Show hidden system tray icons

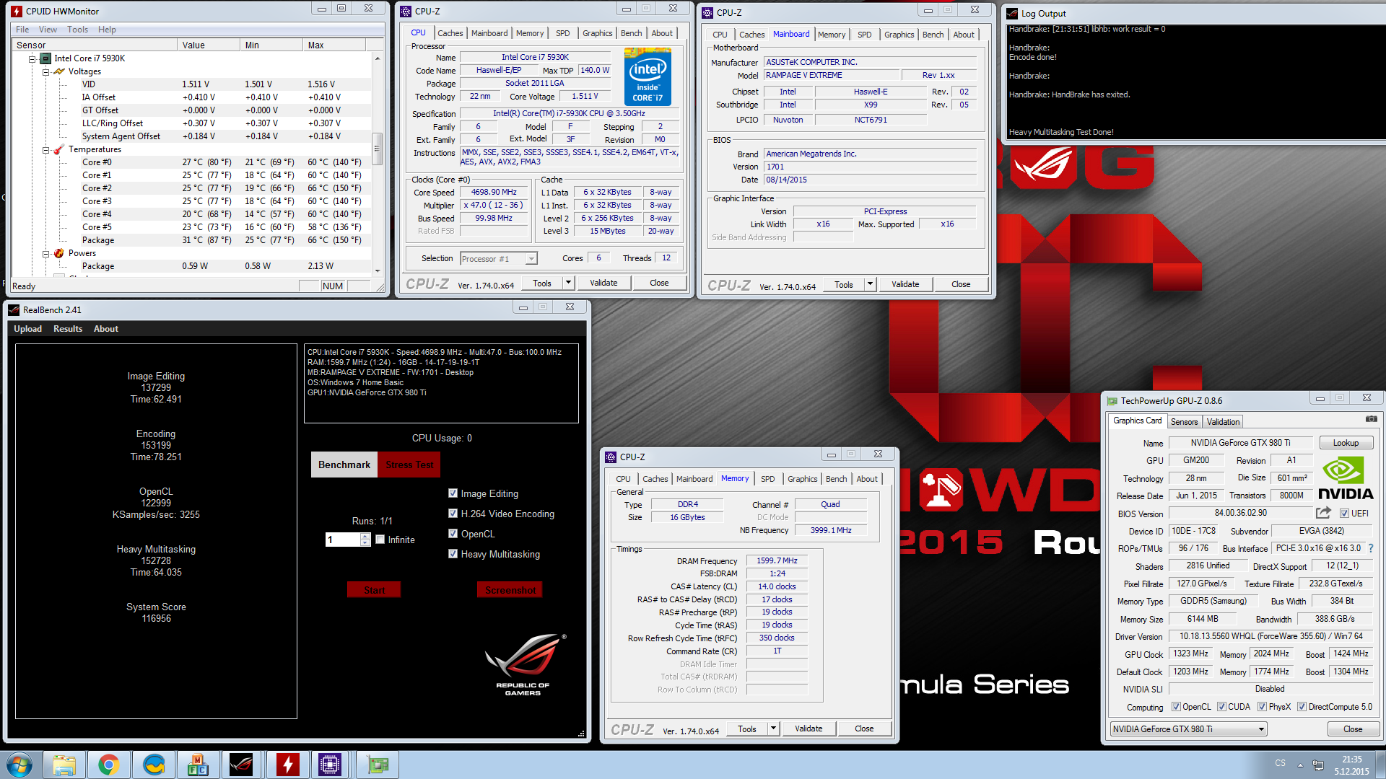click(1300, 765)
